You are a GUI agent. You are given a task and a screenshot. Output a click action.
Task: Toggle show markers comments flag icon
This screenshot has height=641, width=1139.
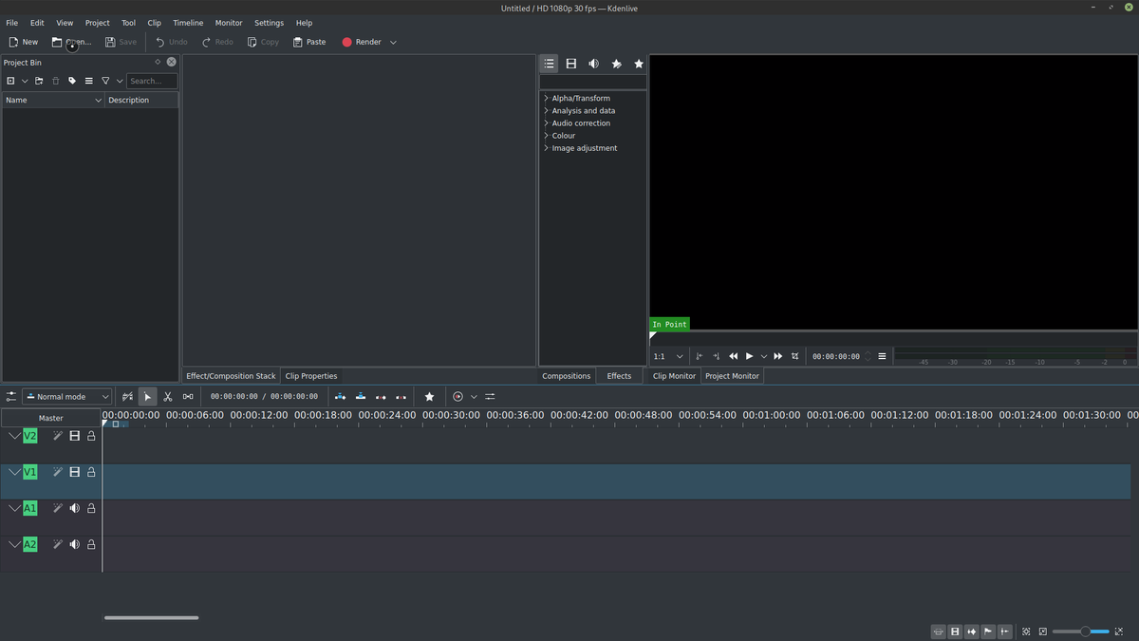[x=988, y=632]
